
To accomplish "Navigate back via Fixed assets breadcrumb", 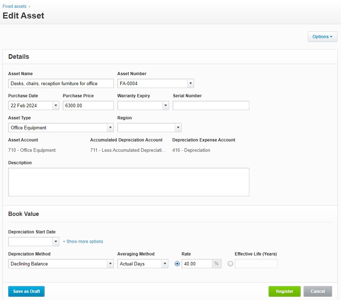I will (x=14, y=6).
